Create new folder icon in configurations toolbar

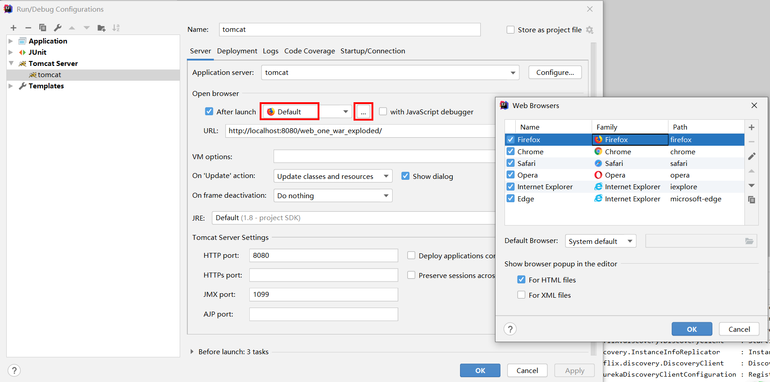click(102, 28)
